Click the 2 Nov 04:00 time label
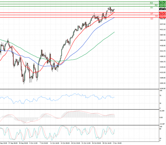The width and height of the screenshot is (166, 145). pyautogui.click(x=117, y=143)
